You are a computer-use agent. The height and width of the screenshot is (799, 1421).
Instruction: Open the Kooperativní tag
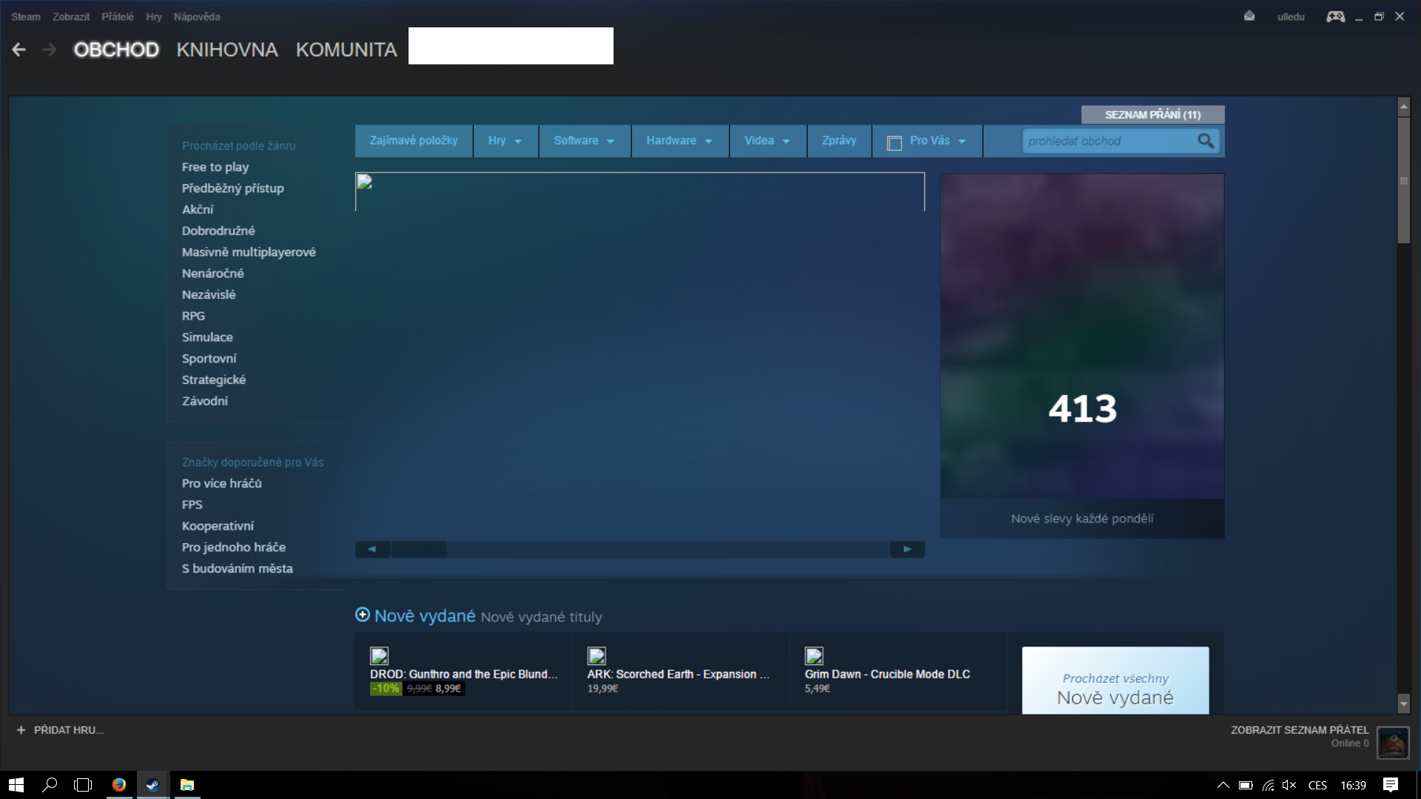pos(218,526)
